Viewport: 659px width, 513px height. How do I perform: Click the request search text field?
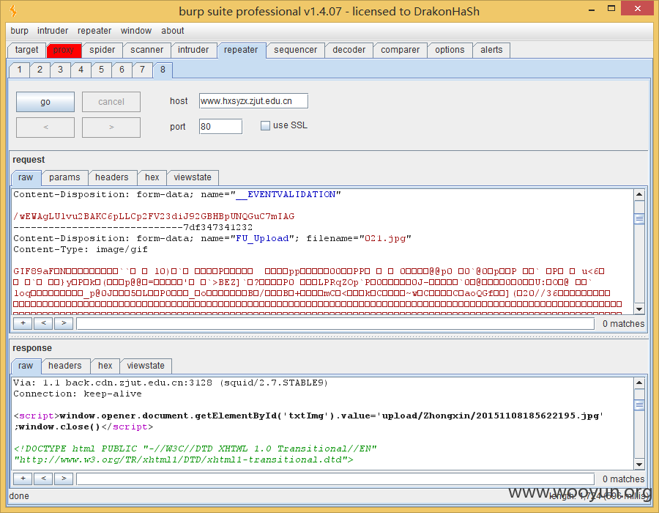[335, 324]
